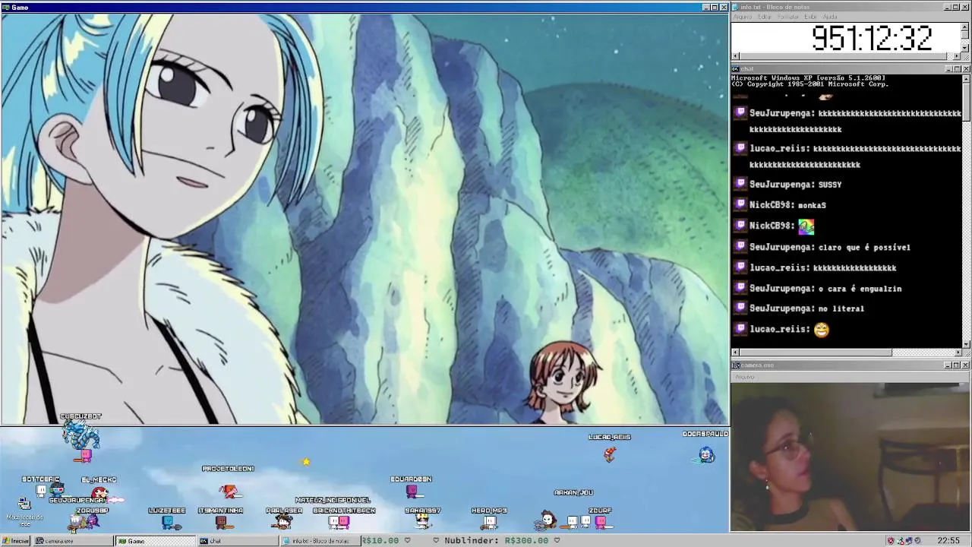Open Arquivo menu in camera.exe window
Screen dimensions: 972x547
[744, 377]
